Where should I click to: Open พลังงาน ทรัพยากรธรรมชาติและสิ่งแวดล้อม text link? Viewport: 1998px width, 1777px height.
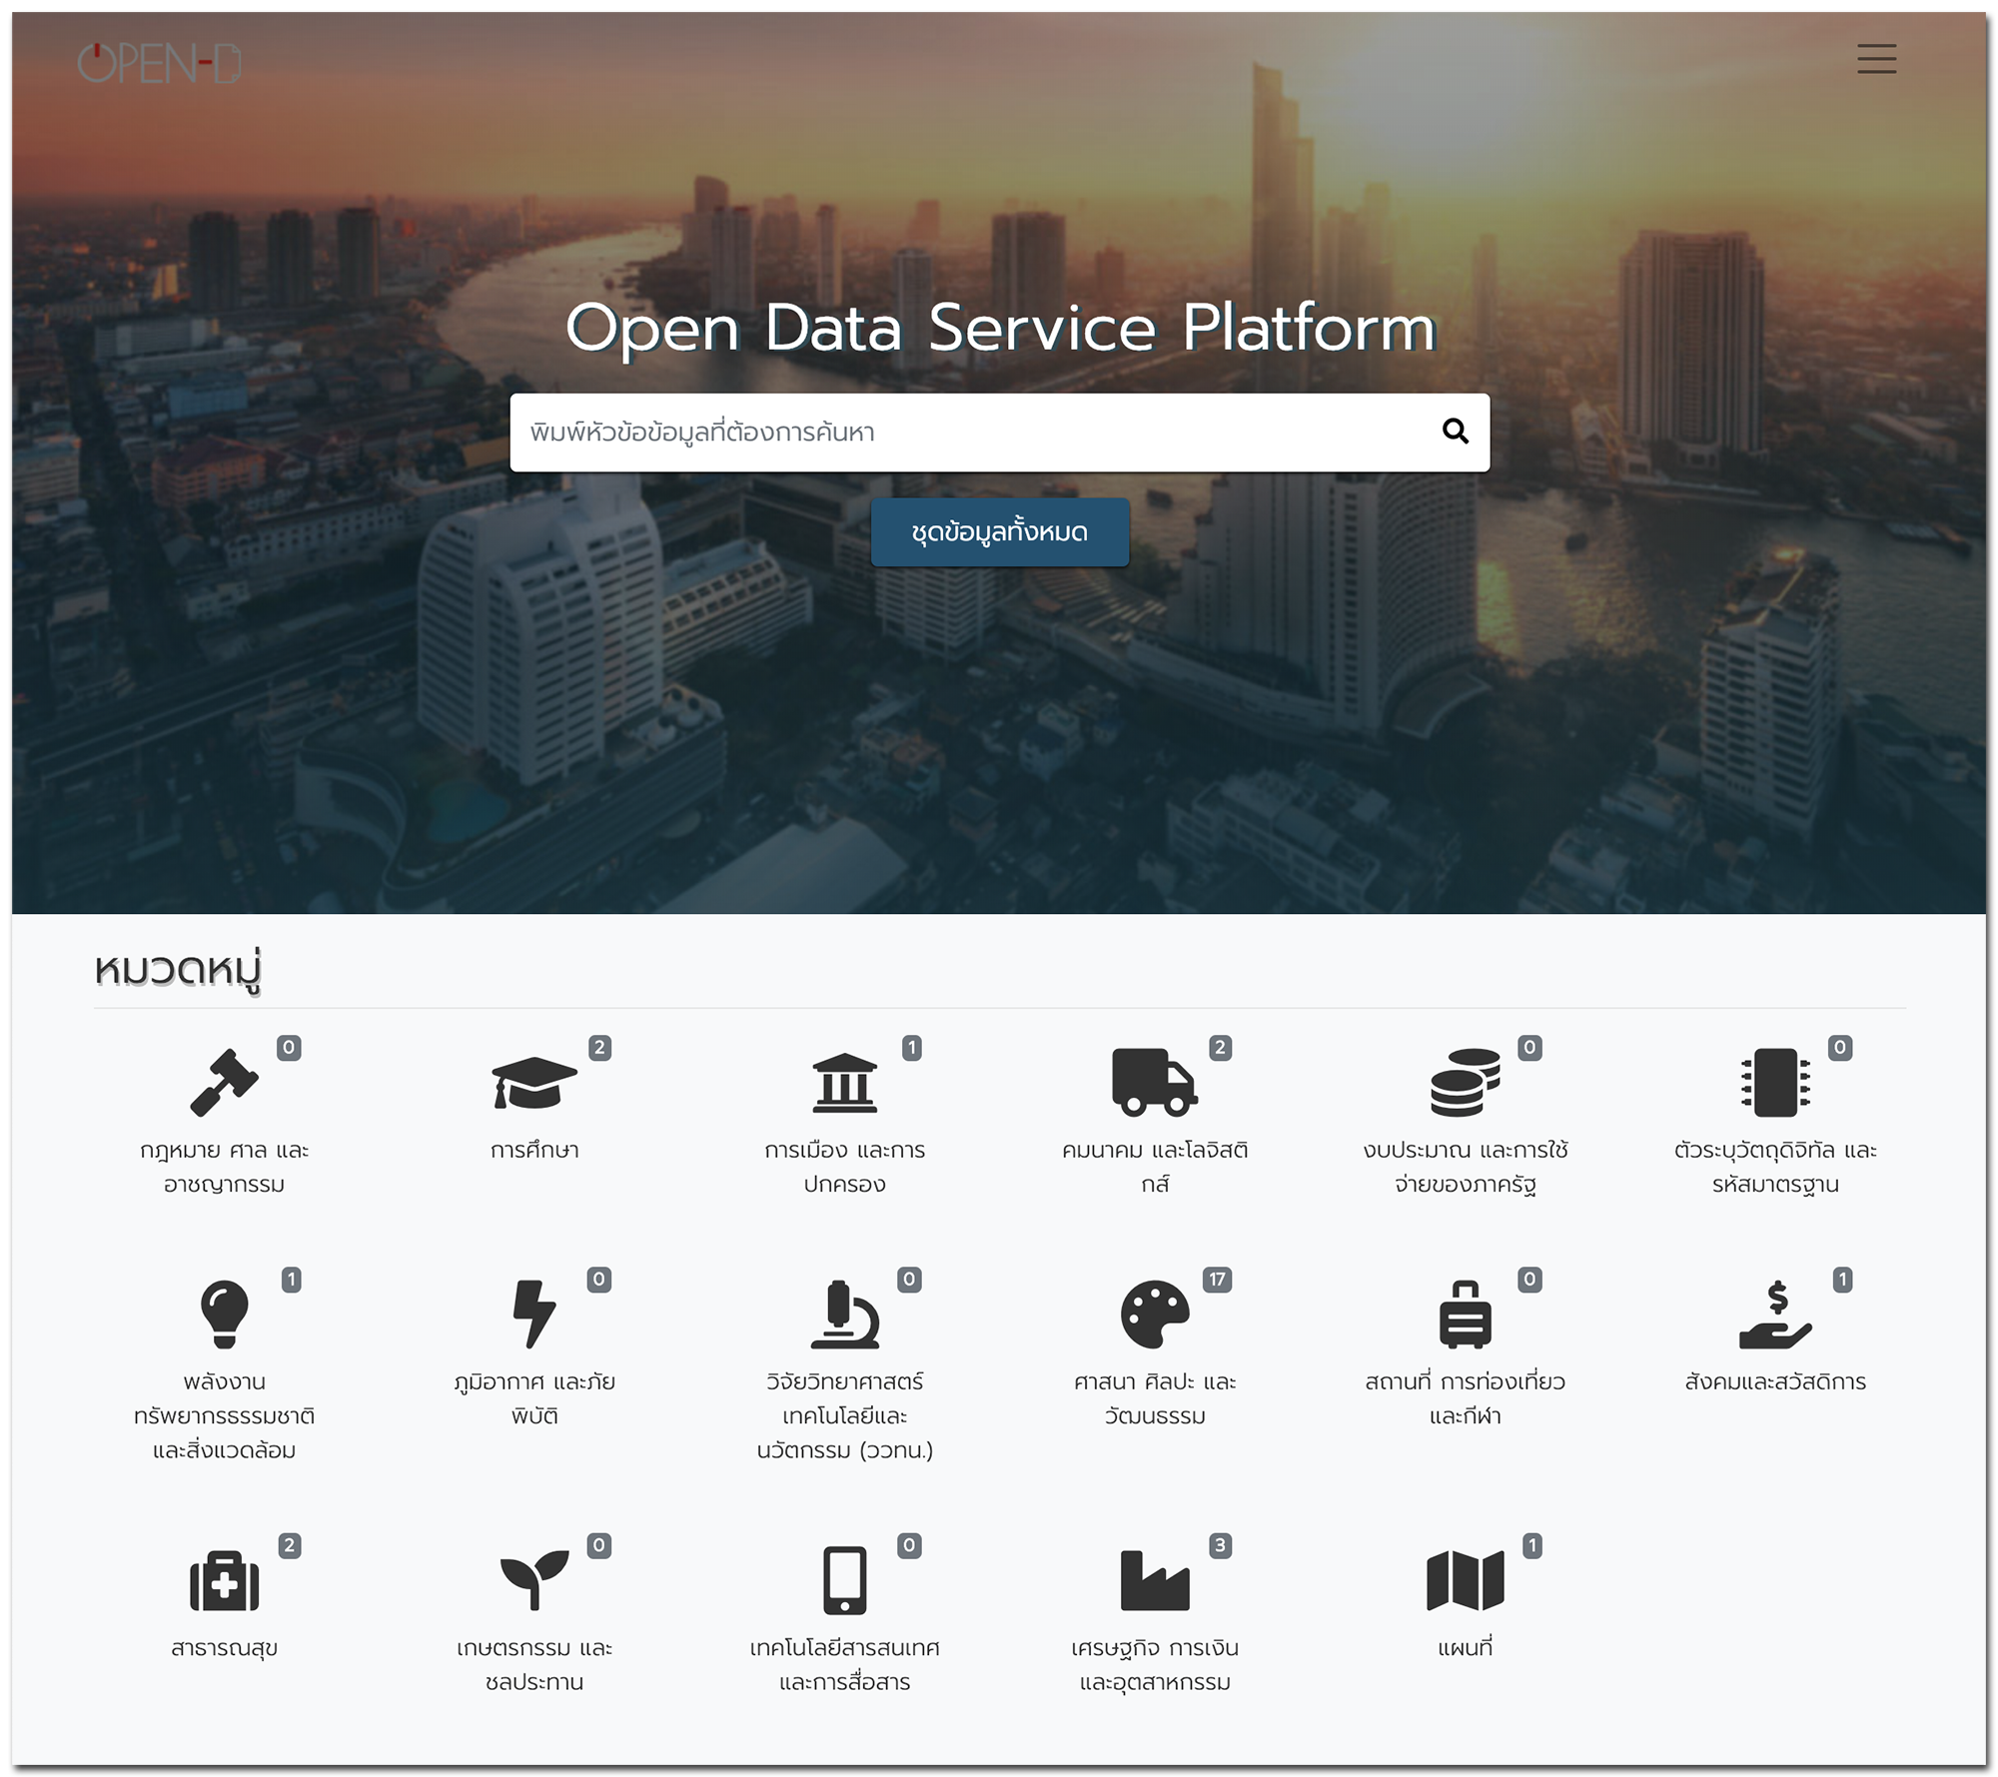[225, 1415]
